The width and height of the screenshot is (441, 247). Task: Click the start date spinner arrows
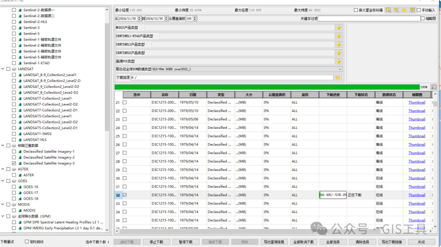click(x=139, y=18)
